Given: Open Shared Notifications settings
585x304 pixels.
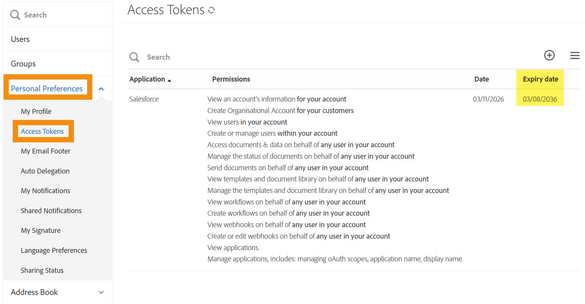Looking at the screenshot, I should coord(51,210).
